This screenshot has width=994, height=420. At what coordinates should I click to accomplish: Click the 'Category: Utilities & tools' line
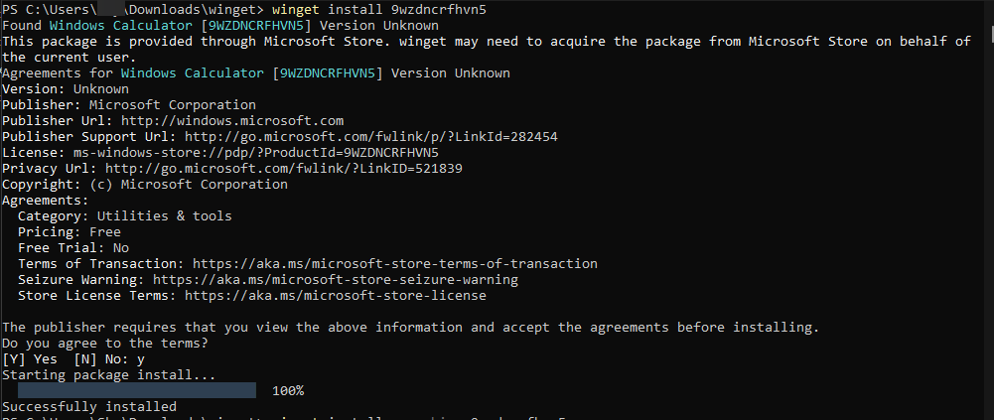[124, 216]
